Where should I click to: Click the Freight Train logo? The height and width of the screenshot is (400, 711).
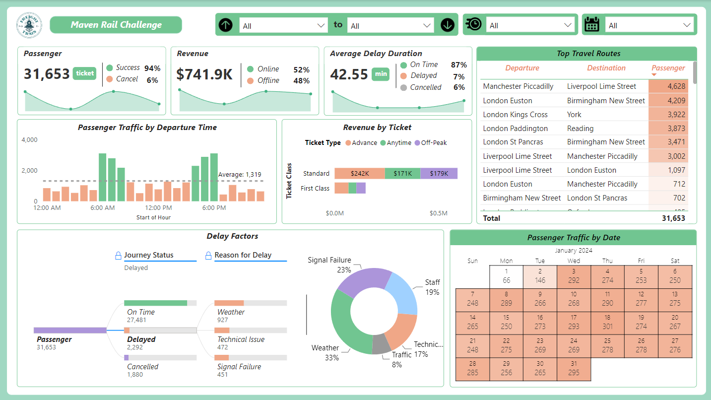28,24
